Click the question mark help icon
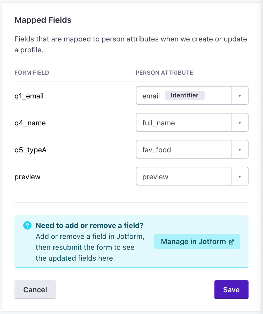Image resolution: width=263 pixels, height=314 pixels. click(x=27, y=226)
